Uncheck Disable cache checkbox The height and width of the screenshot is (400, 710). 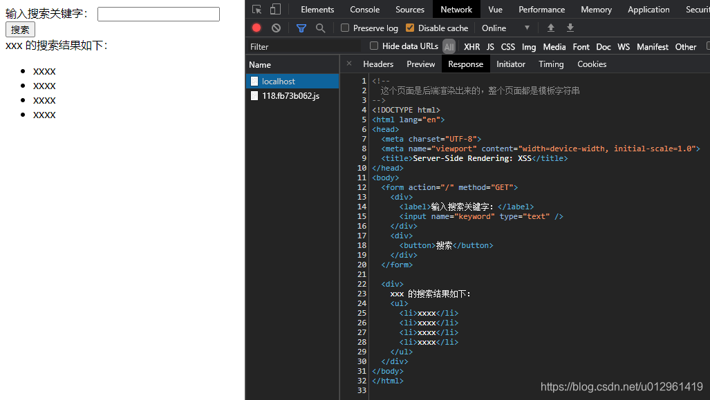coord(410,28)
